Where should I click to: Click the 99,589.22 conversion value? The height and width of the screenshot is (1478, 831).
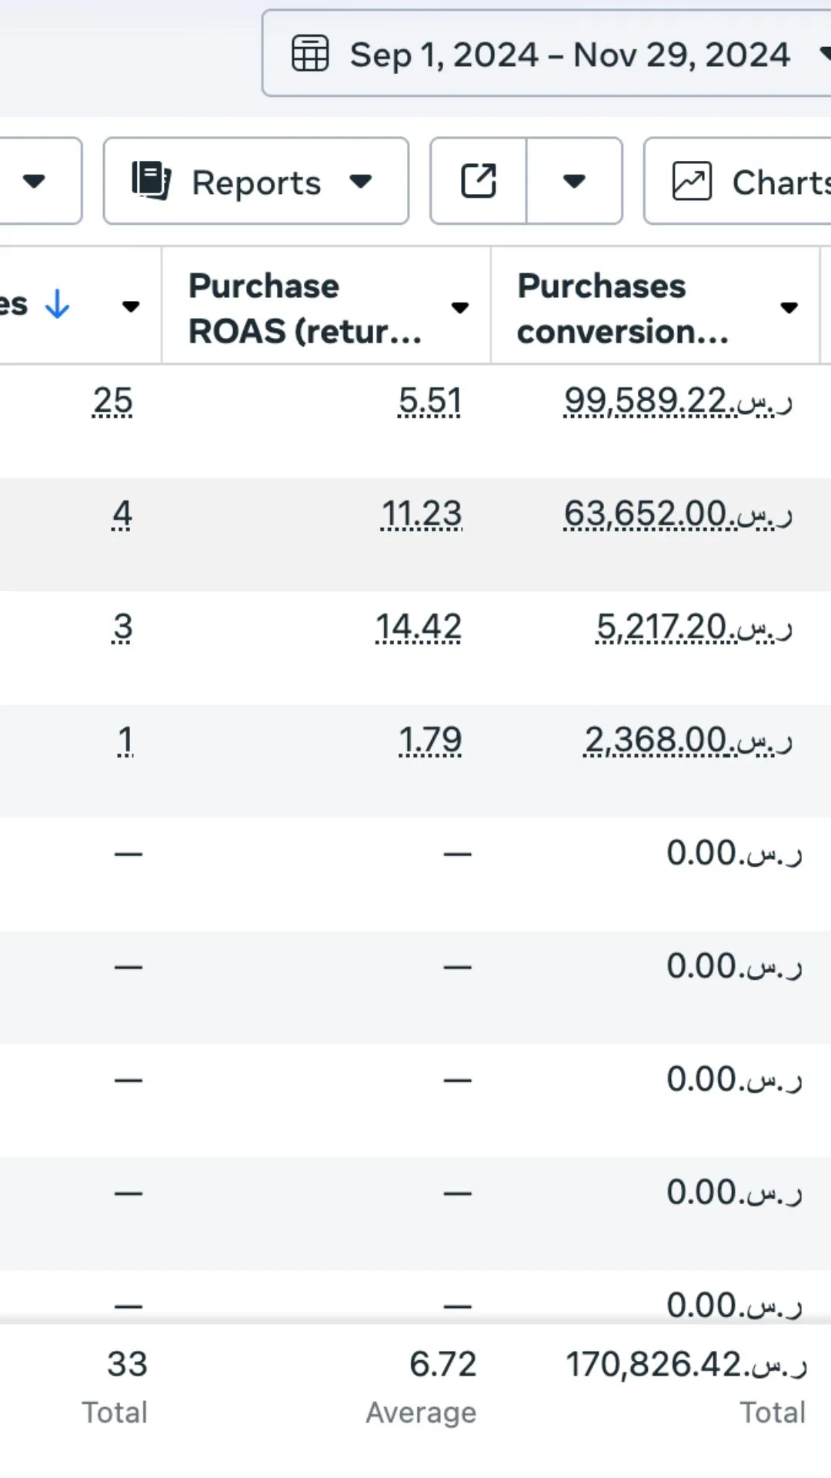coord(678,401)
